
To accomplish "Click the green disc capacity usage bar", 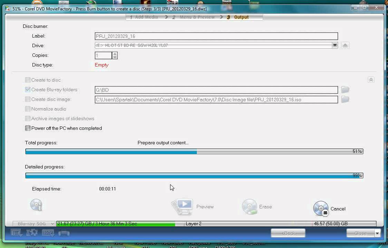I will pos(116,224).
